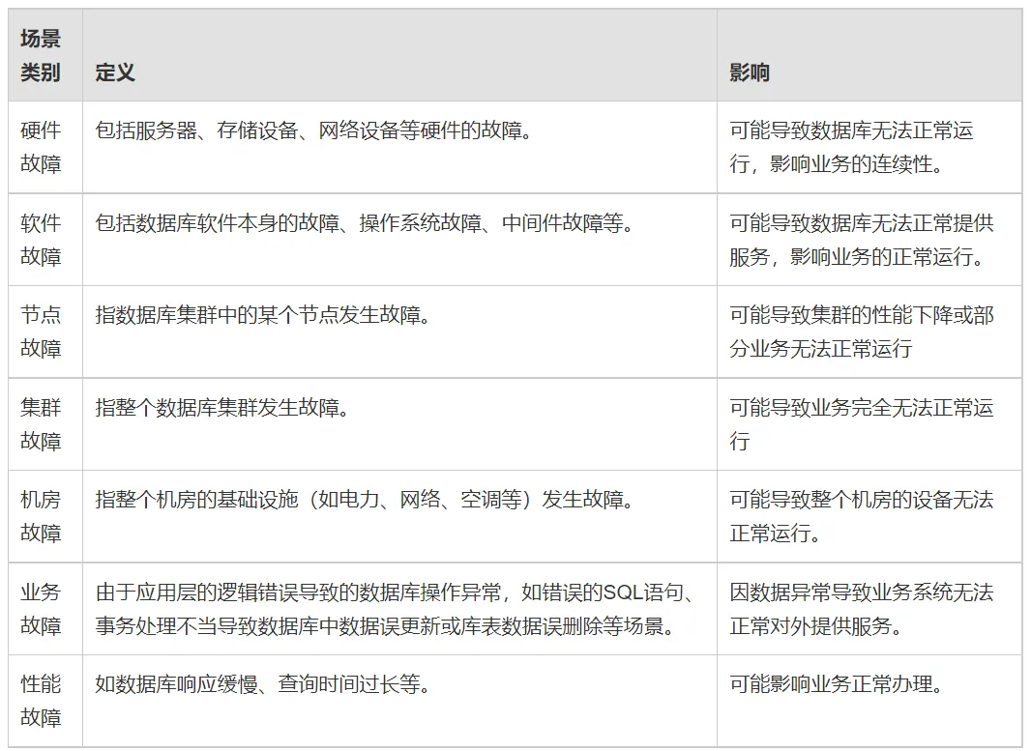Click definition 指整个机房的基础设施发生故障

coord(365,500)
